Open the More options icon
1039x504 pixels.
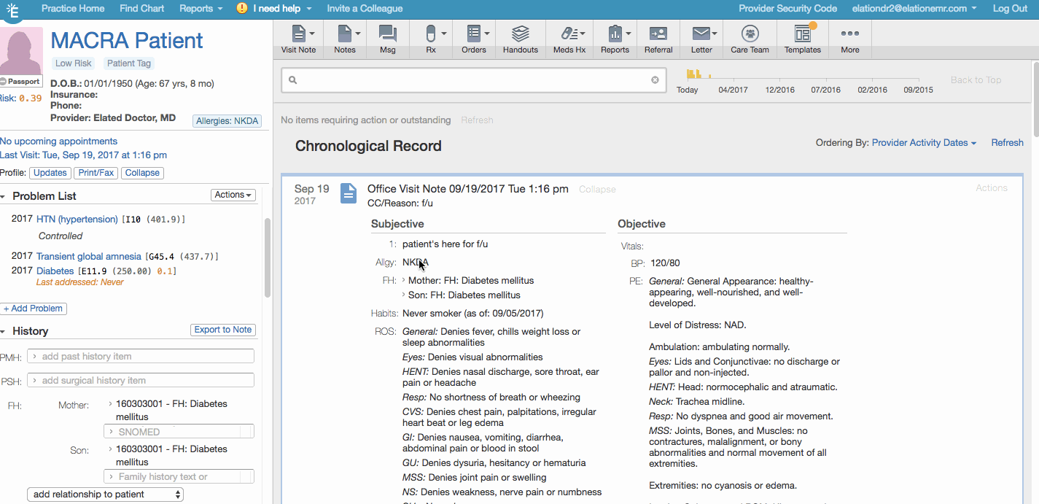[x=849, y=34]
